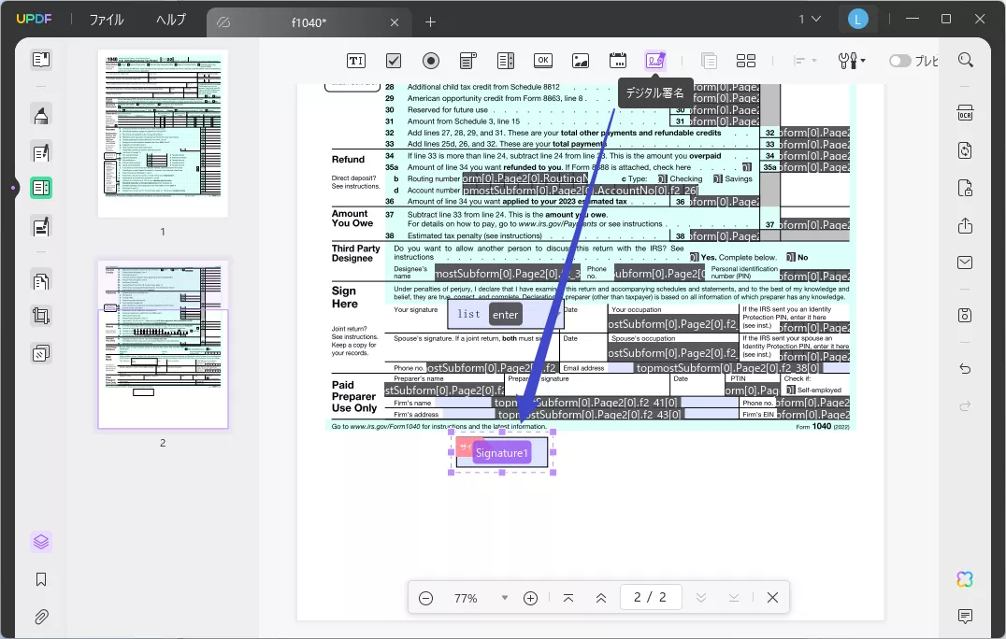Open the window count dropdown
1006x639 pixels.
coord(810,20)
